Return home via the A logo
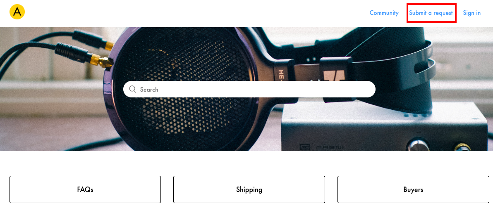The height and width of the screenshot is (213, 493). point(17,12)
